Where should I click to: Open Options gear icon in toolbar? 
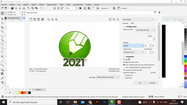click(114, 8)
